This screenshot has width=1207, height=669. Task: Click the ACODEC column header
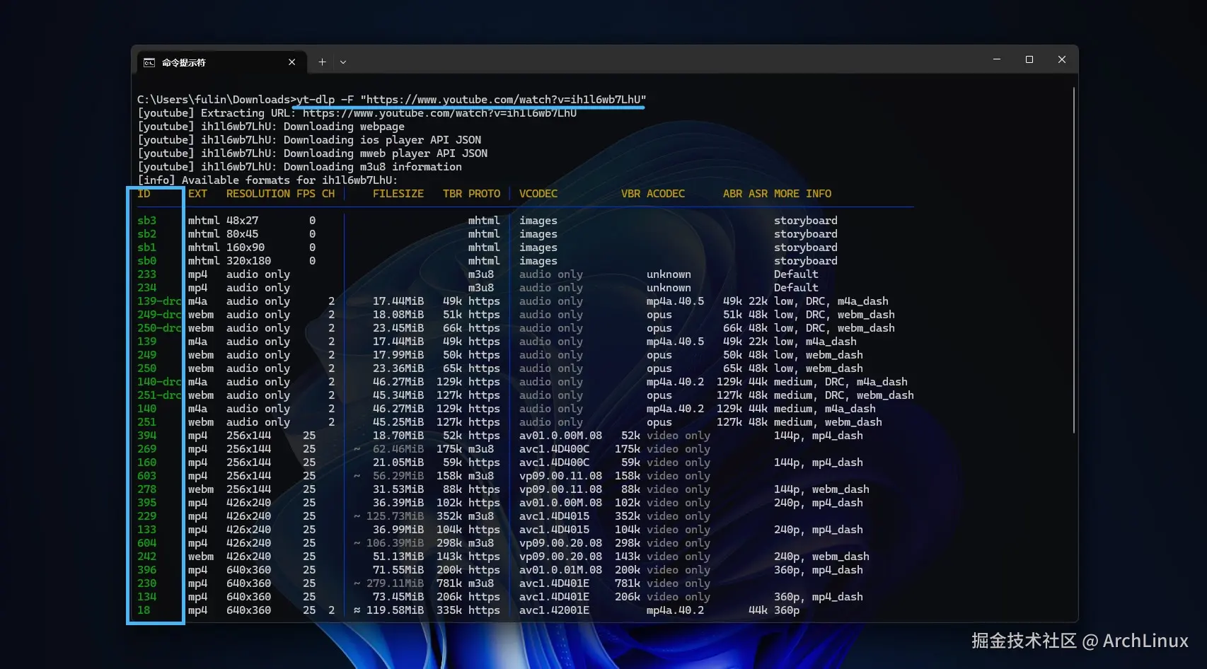coord(666,194)
